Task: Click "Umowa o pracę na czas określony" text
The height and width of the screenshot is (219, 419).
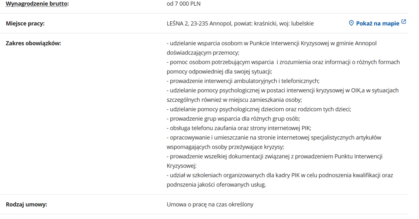Action: tap(210, 204)
